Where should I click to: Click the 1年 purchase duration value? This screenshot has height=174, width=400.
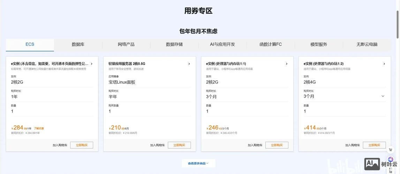click(x=14, y=97)
